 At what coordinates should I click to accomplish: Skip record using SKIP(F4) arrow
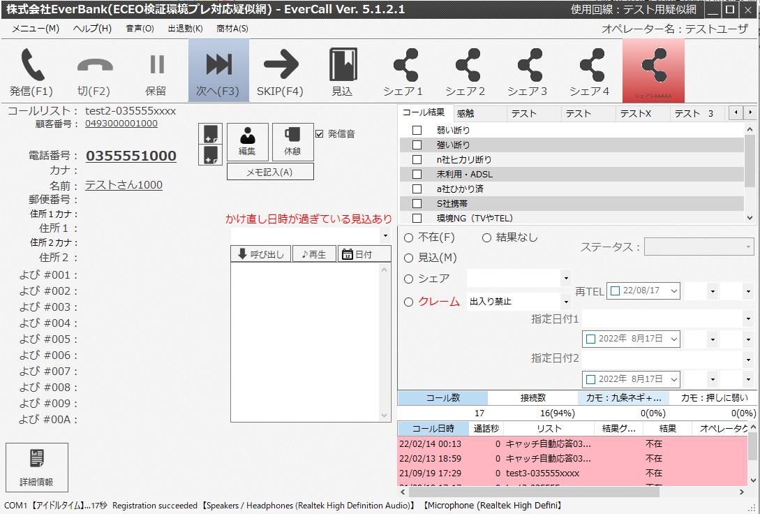(281, 64)
